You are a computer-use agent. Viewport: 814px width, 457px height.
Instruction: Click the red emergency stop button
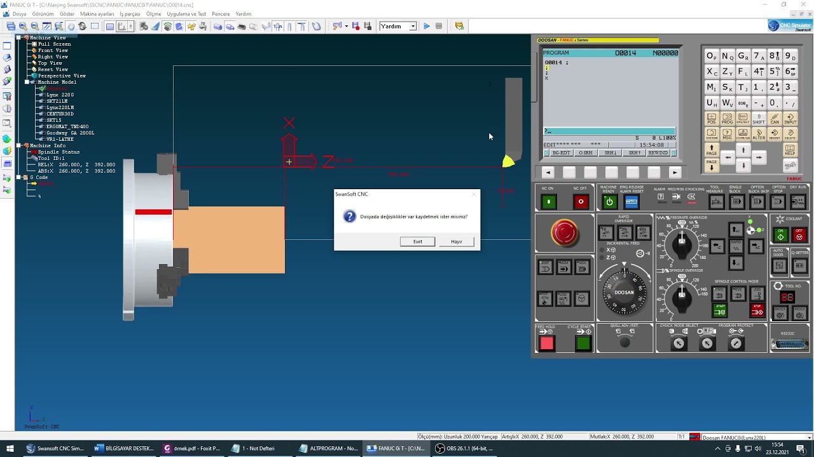(565, 232)
